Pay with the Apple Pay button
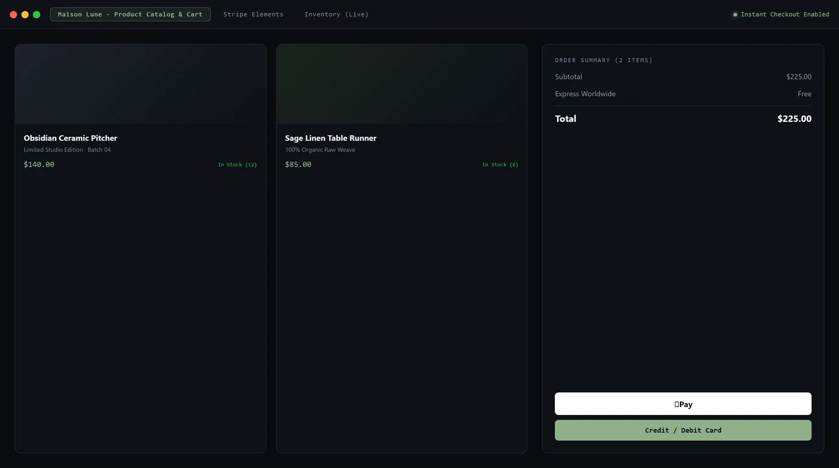This screenshot has height=468, width=839. [683, 404]
